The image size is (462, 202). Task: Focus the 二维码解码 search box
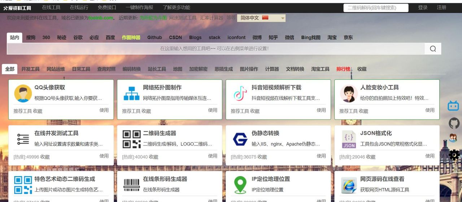[x=376, y=8]
